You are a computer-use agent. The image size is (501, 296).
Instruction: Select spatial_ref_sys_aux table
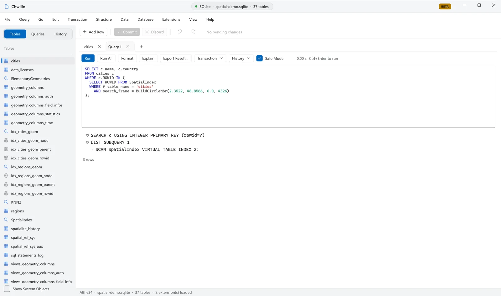click(38, 246)
